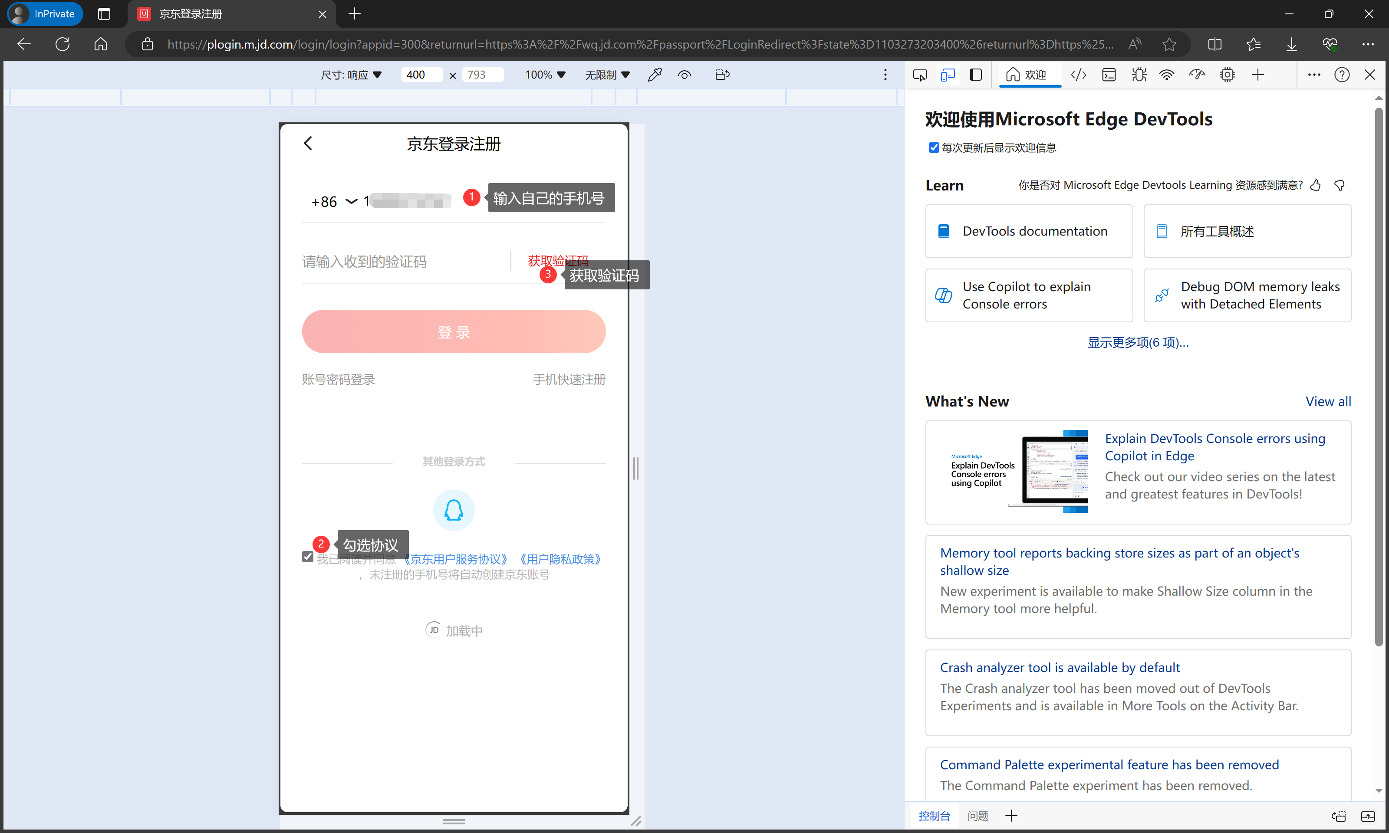Viewport: 1389px width, 833px height.
Task: Uncheck show welcome after each update
Action: coord(934,148)
